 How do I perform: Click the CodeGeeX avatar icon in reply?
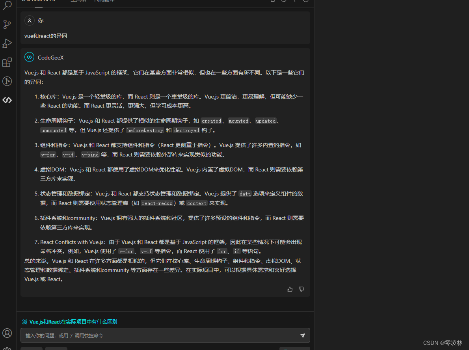29,57
